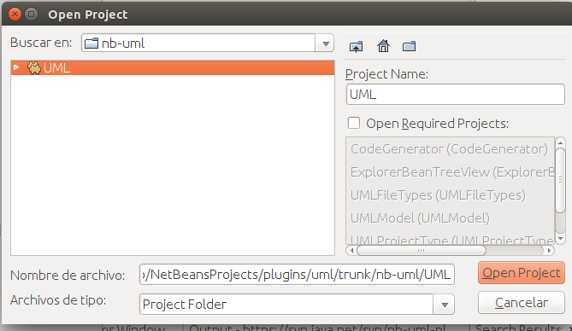The image size is (572, 331).
Task: Click scroll up arrow of required projects
Action: (x=560, y=142)
